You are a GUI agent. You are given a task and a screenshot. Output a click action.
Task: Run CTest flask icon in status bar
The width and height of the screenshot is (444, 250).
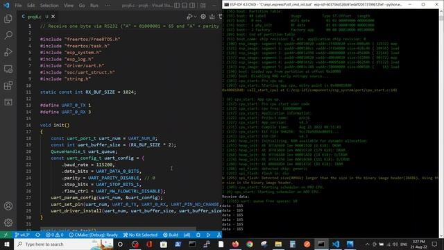[219, 235]
